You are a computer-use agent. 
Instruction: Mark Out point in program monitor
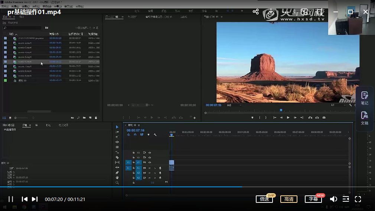coord(266,117)
